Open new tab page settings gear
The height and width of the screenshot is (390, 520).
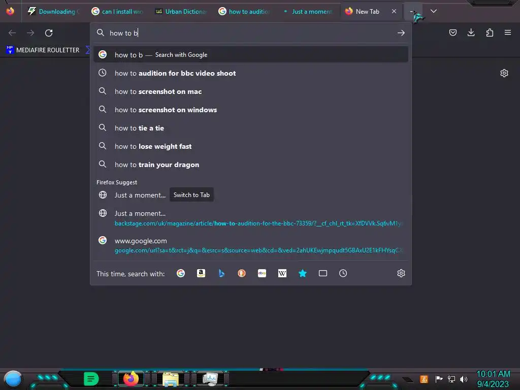point(504,73)
